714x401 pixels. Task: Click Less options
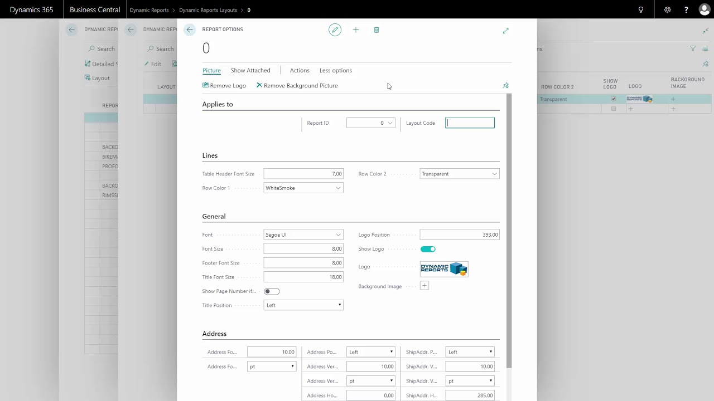tap(336, 71)
